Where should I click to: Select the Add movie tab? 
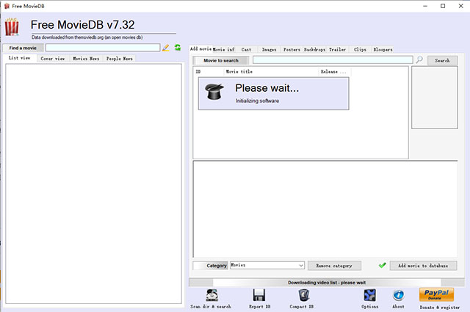click(200, 49)
